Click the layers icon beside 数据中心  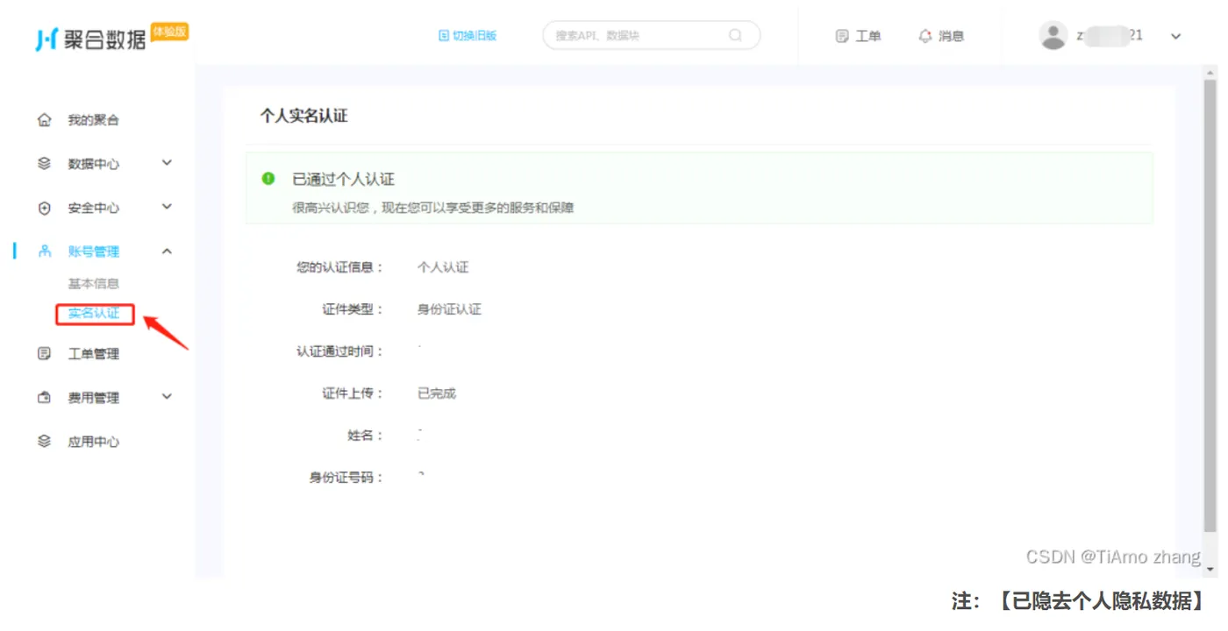[45, 163]
